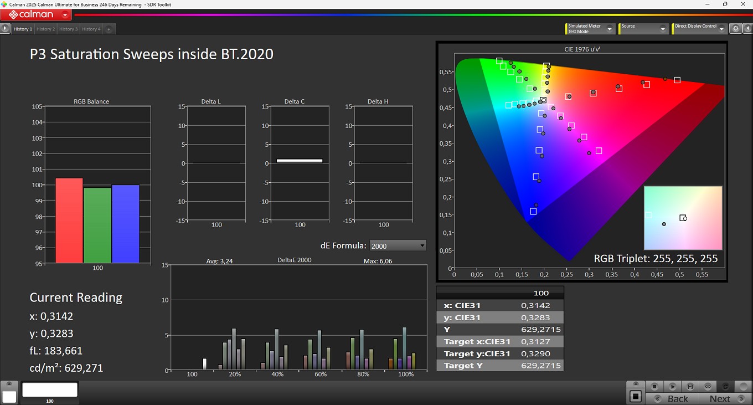Click the white Delta C bar

[300, 161]
